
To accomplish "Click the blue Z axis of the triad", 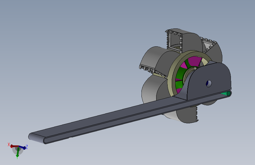I will point(22,147).
